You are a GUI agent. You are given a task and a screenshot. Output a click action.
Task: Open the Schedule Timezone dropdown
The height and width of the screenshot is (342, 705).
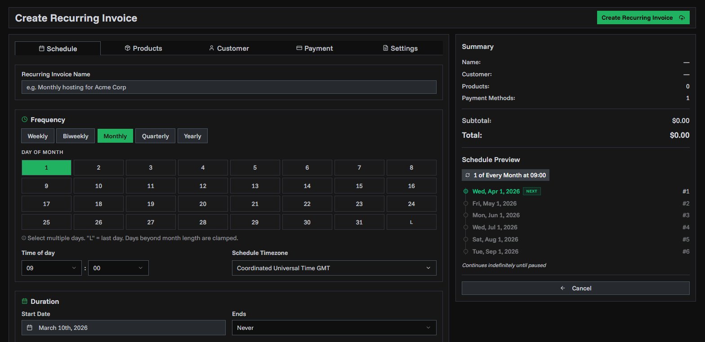[x=334, y=268]
